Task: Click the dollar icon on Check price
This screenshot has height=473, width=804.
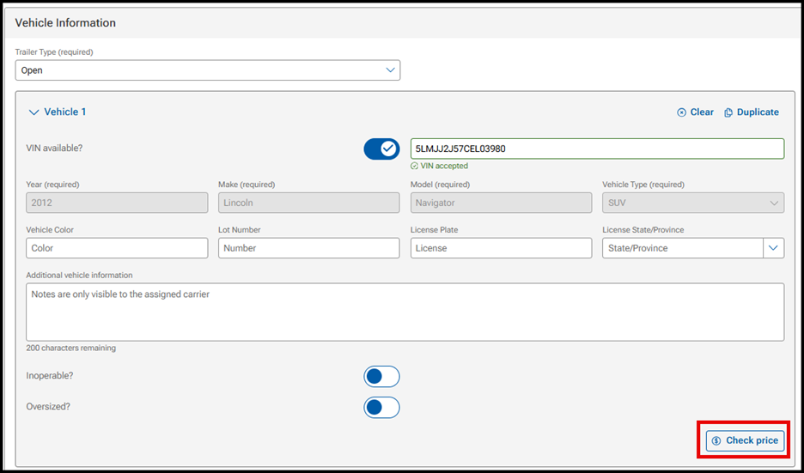Action: click(x=716, y=440)
